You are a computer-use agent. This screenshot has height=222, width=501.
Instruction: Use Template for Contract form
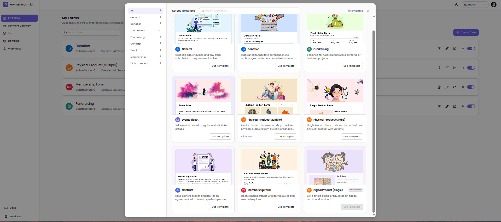220,207
